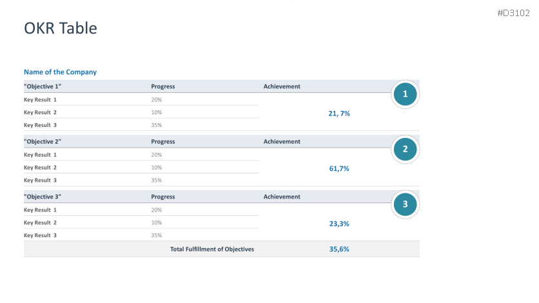Click the "Total Fulfillment of Objectives" label

pos(212,249)
